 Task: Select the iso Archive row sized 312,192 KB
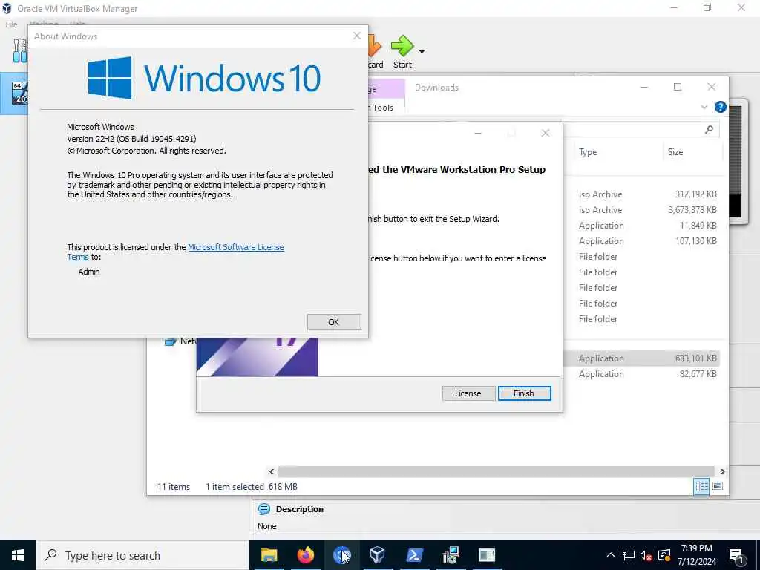point(642,194)
